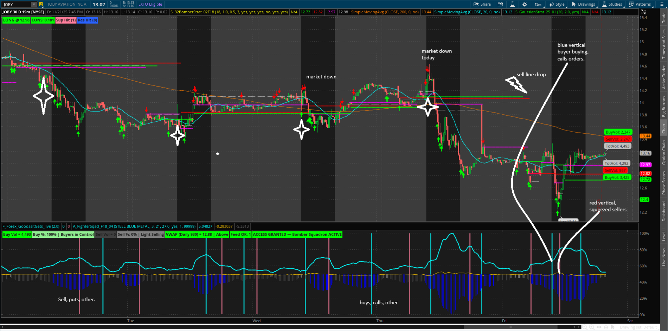The image size is (668, 331).
Task: Click the horizontal chart scrollbar thumb
Action: (x=510, y=327)
